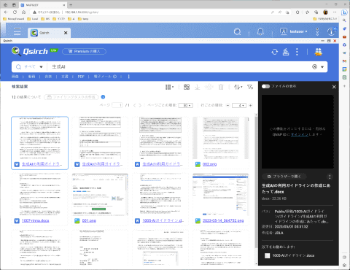Click the delete trash icon in results toolbar
Image resolution: width=350 pixels, height=270 pixels.
coord(221,87)
